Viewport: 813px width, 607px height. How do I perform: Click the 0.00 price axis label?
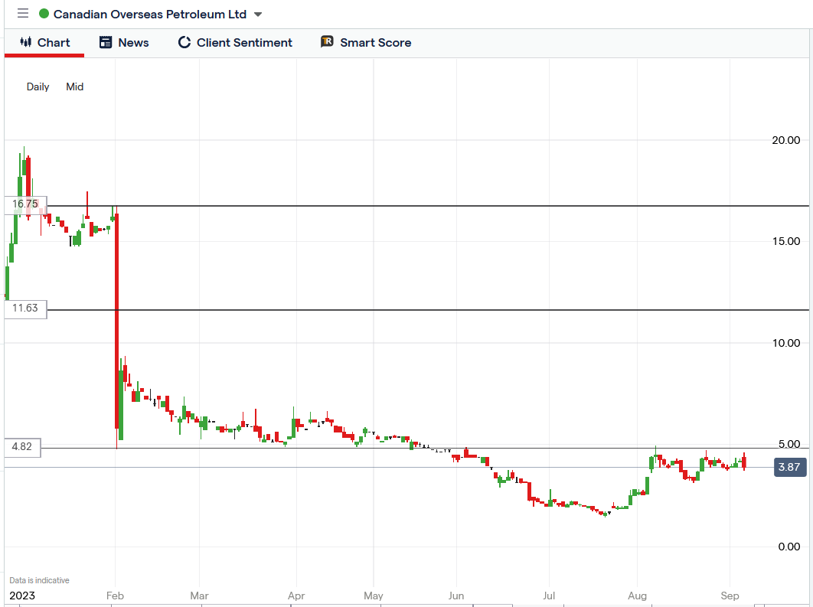click(x=789, y=547)
